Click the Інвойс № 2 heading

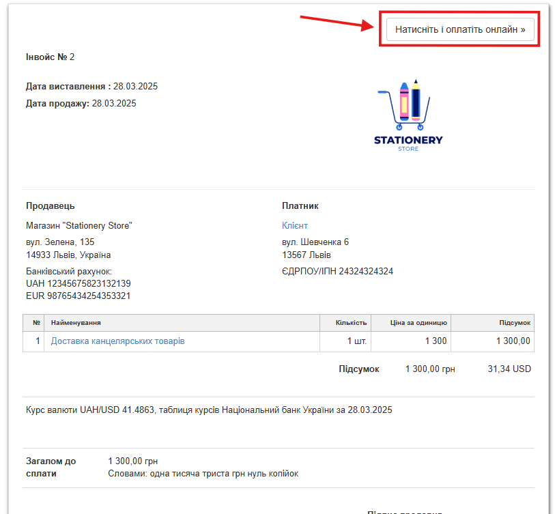pos(50,57)
